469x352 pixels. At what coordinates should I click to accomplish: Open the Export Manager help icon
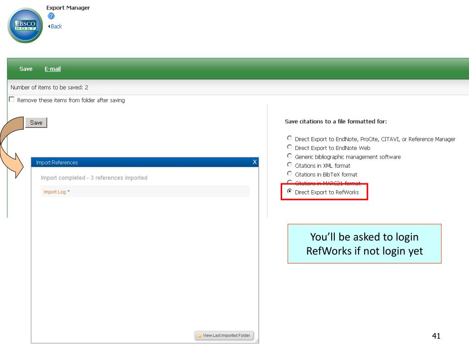tap(51, 16)
